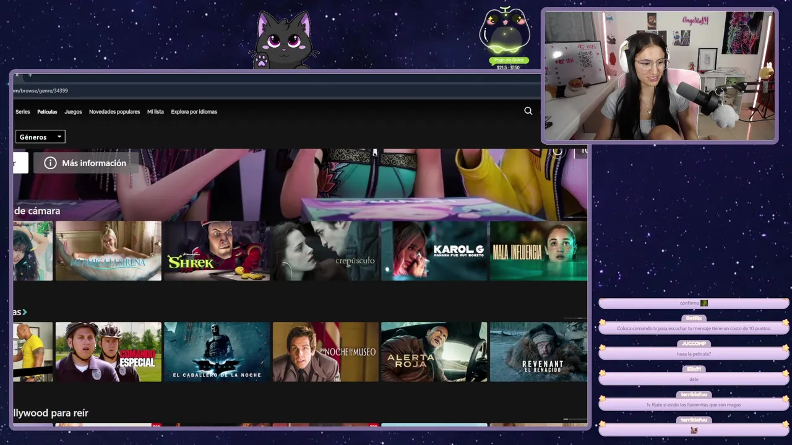Click the BotRix username in chat
The image size is (792, 445).
[694, 318]
